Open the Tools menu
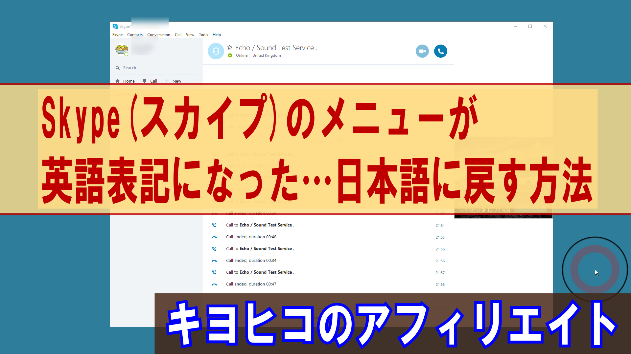Image resolution: width=631 pixels, height=354 pixels. tap(203, 35)
